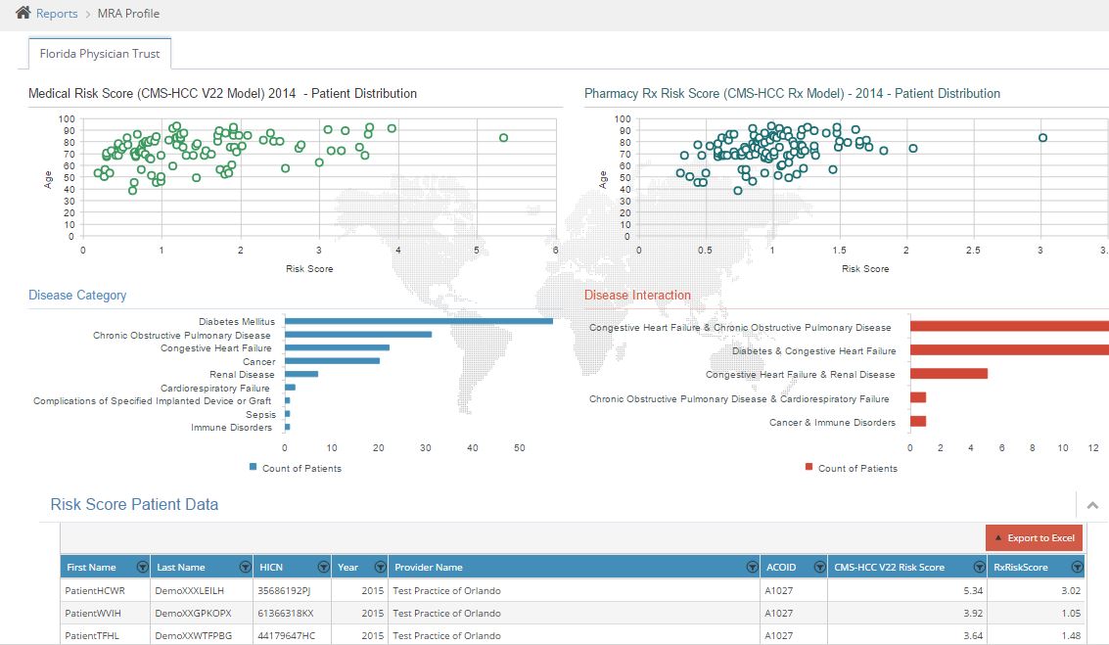Toggle Disease Interaction Count of Patients legend

pos(851,468)
